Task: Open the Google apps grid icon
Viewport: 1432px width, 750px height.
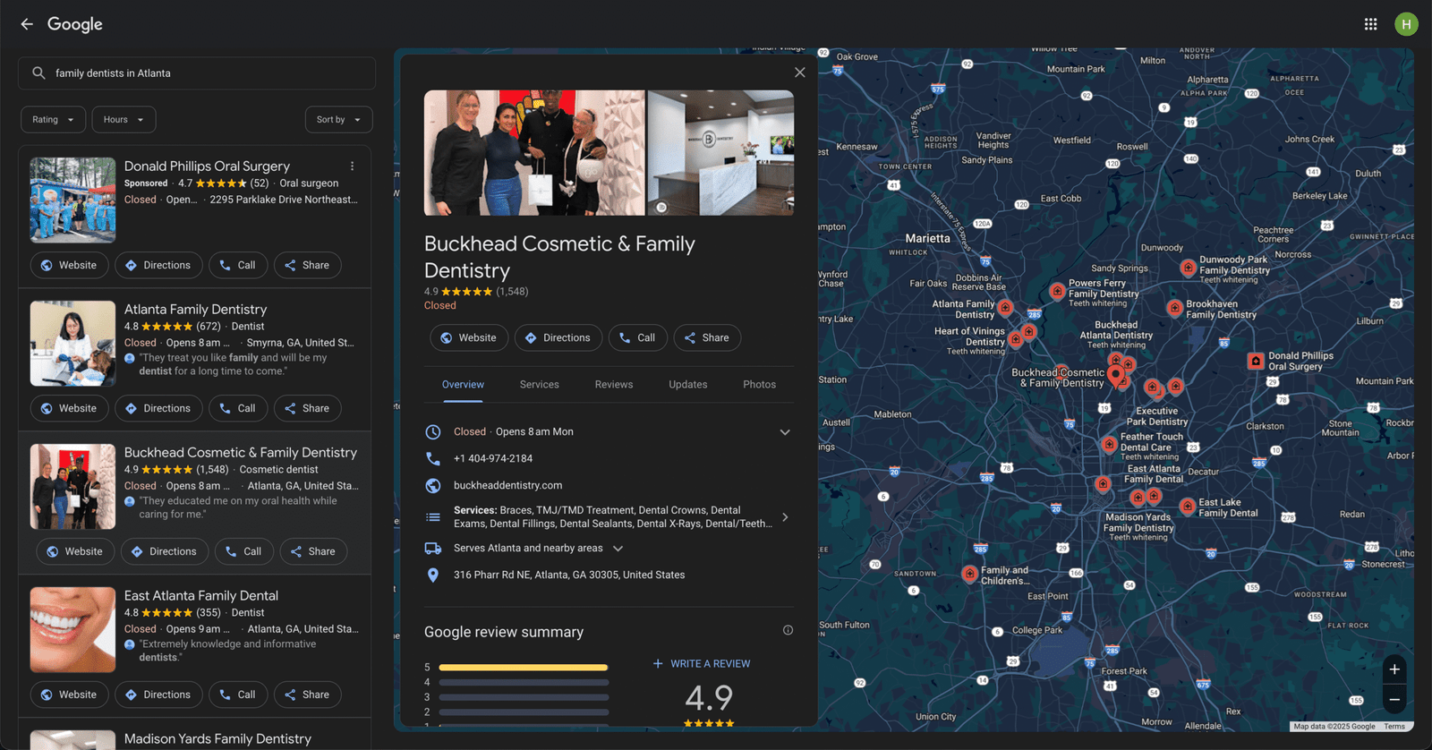Action: [x=1370, y=24]
